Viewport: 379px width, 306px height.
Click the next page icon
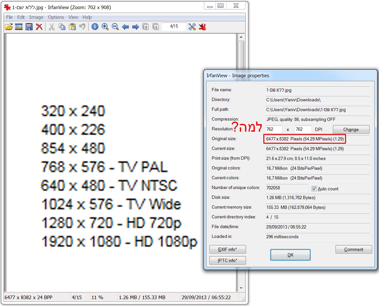click(156, 27)
